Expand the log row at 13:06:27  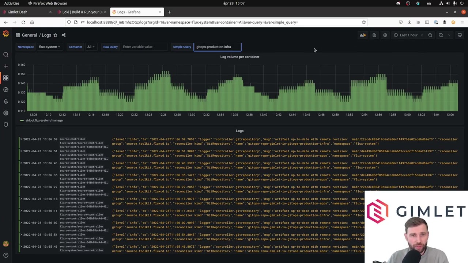click(21, 187)
